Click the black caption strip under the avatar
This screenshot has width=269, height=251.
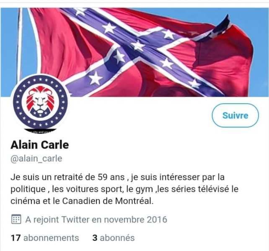pos(40,131)
